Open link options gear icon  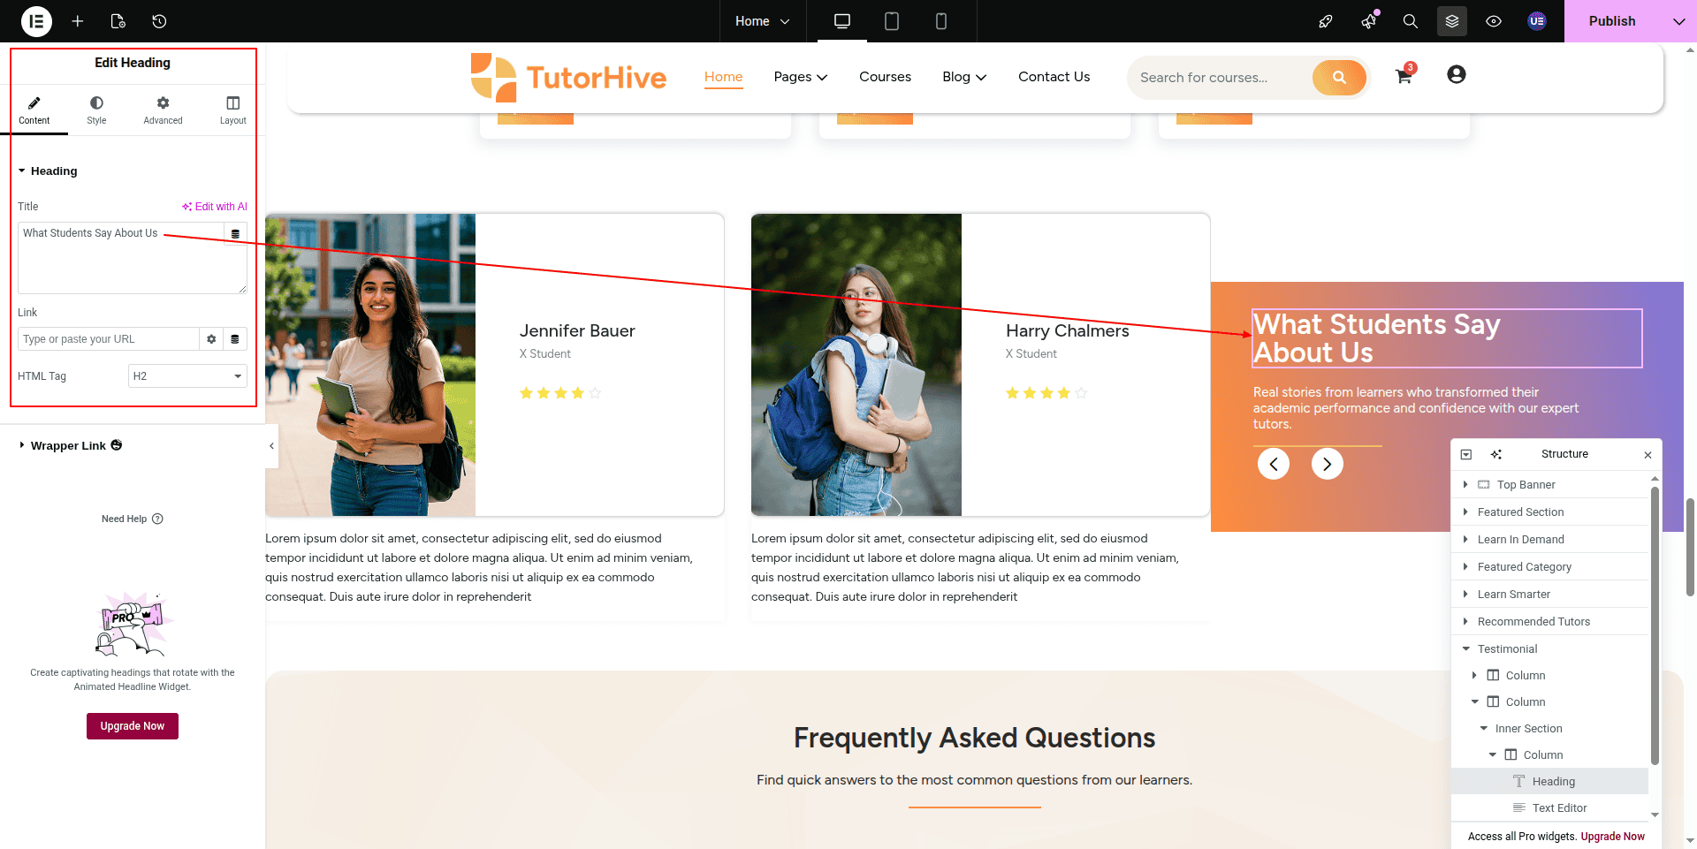pos(211,339)
